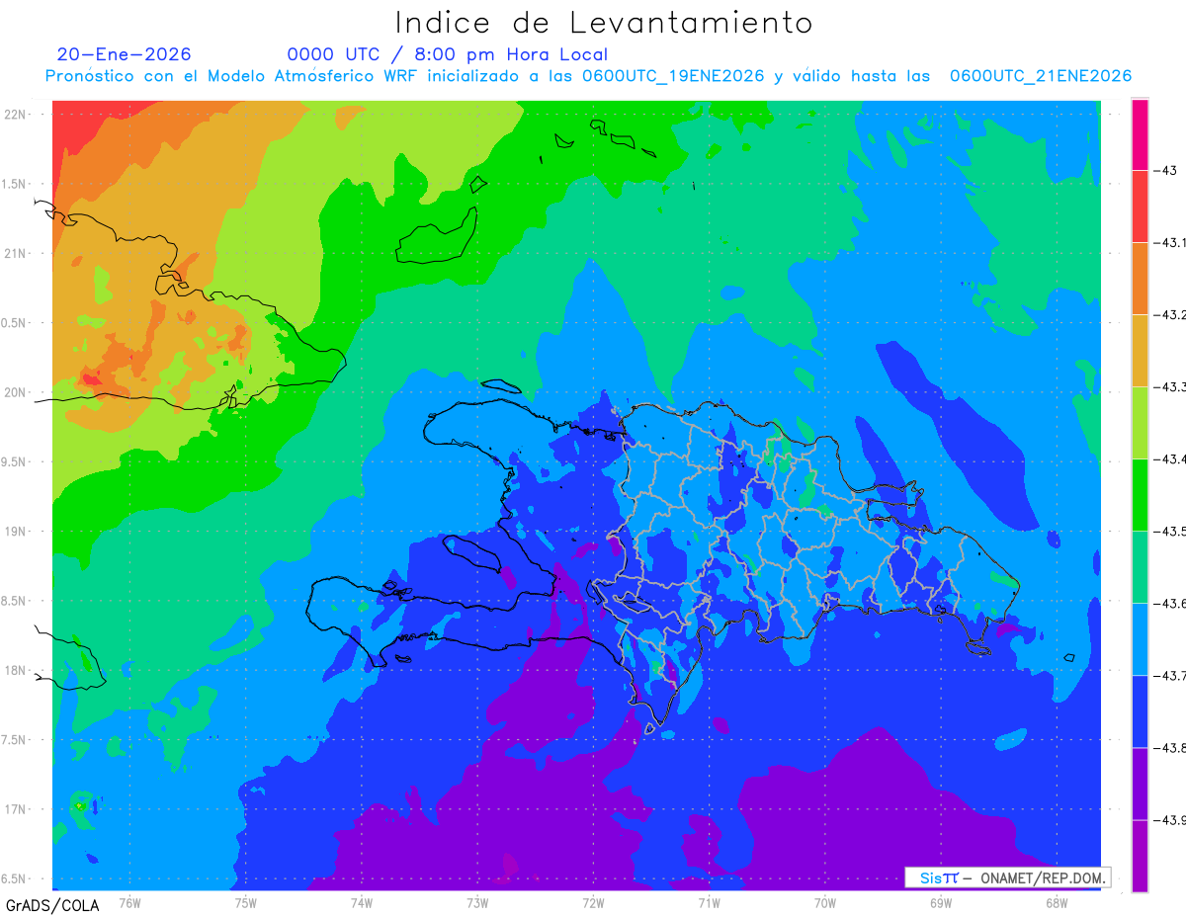Click the 'Modelo Atmósferico WRF' forecast description line

(x=588, y=76)
